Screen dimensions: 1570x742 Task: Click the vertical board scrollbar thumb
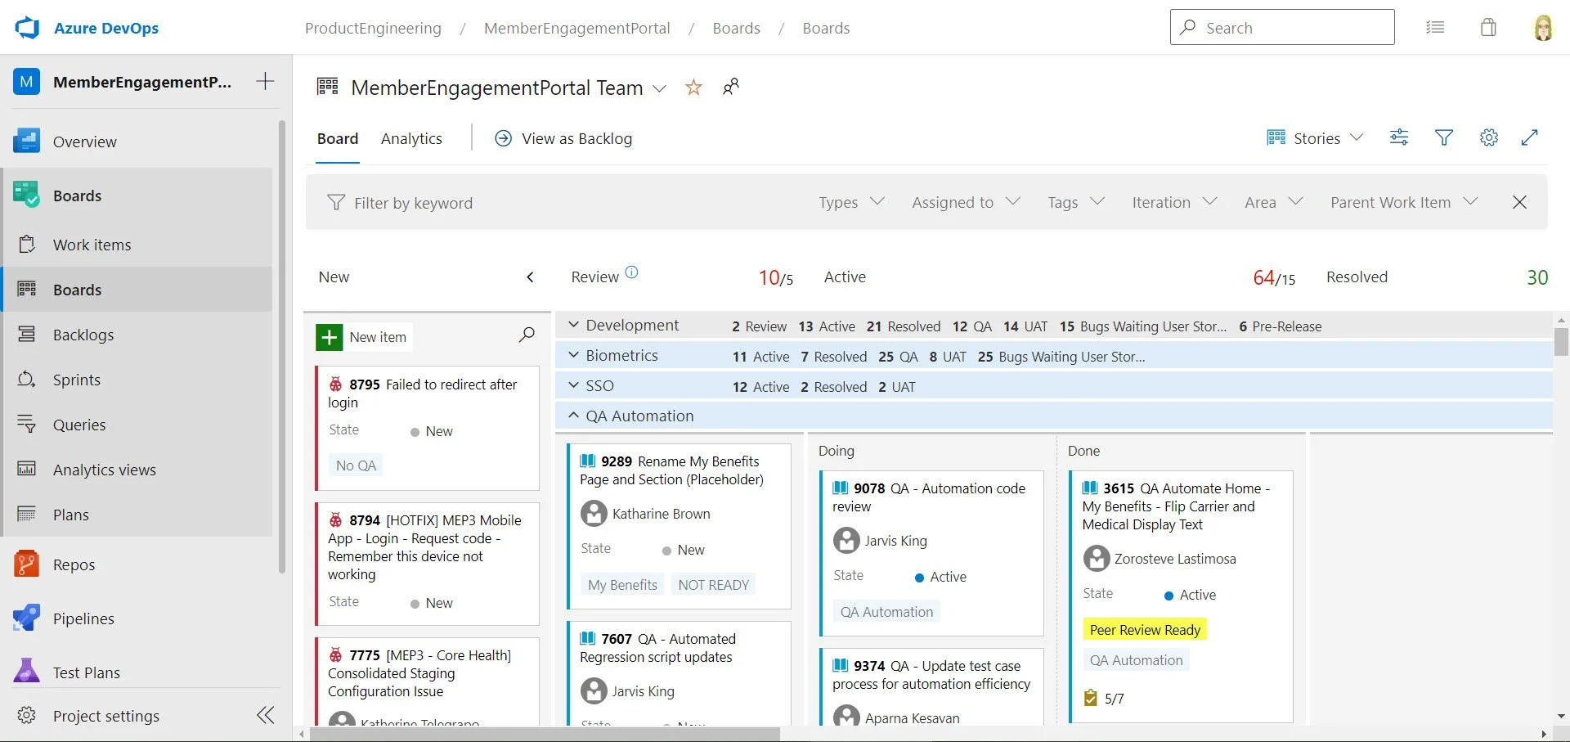click(1561, 342)
